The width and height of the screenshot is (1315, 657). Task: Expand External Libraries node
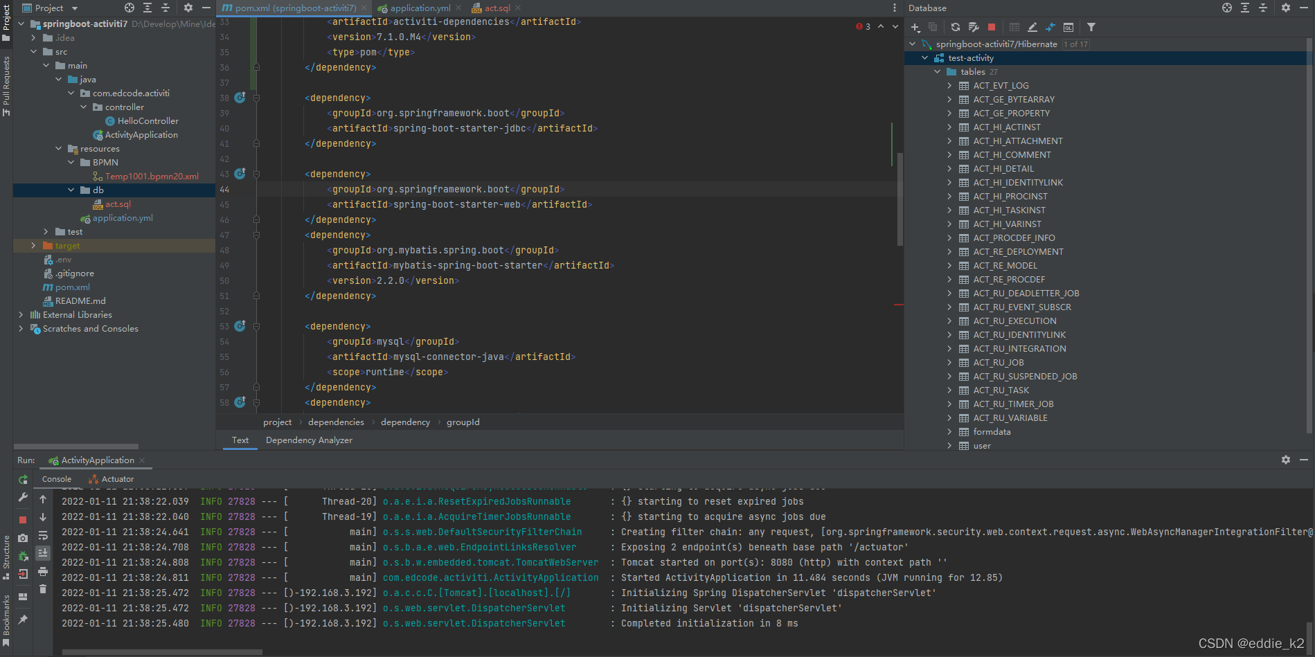(x=21, y=314)
